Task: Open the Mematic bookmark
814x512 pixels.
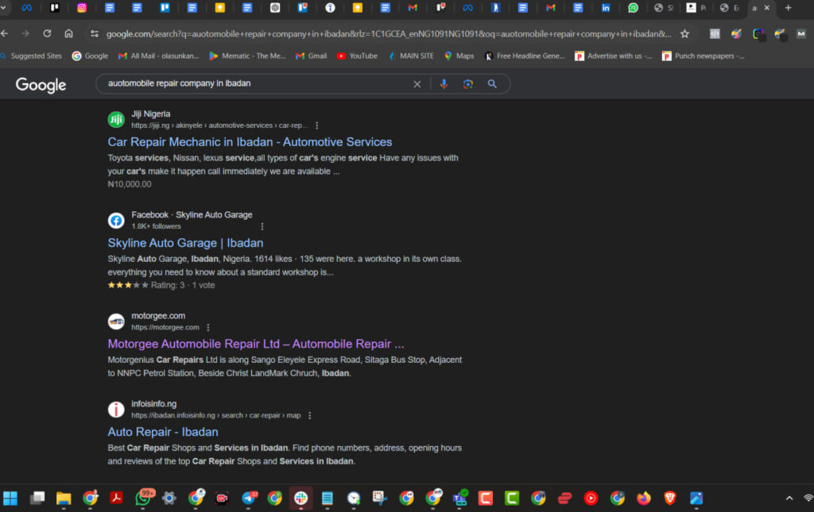Action: click(247, 56)
